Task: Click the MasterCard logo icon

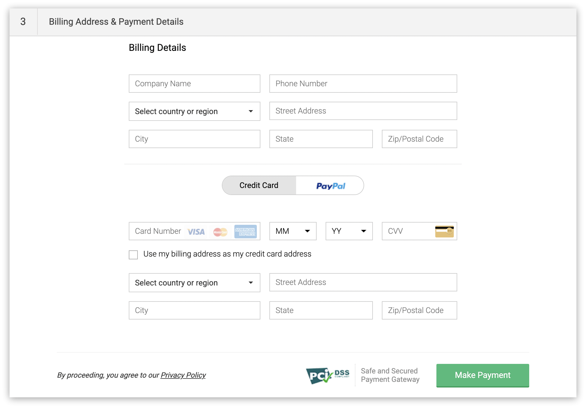Action: point(220,232)
